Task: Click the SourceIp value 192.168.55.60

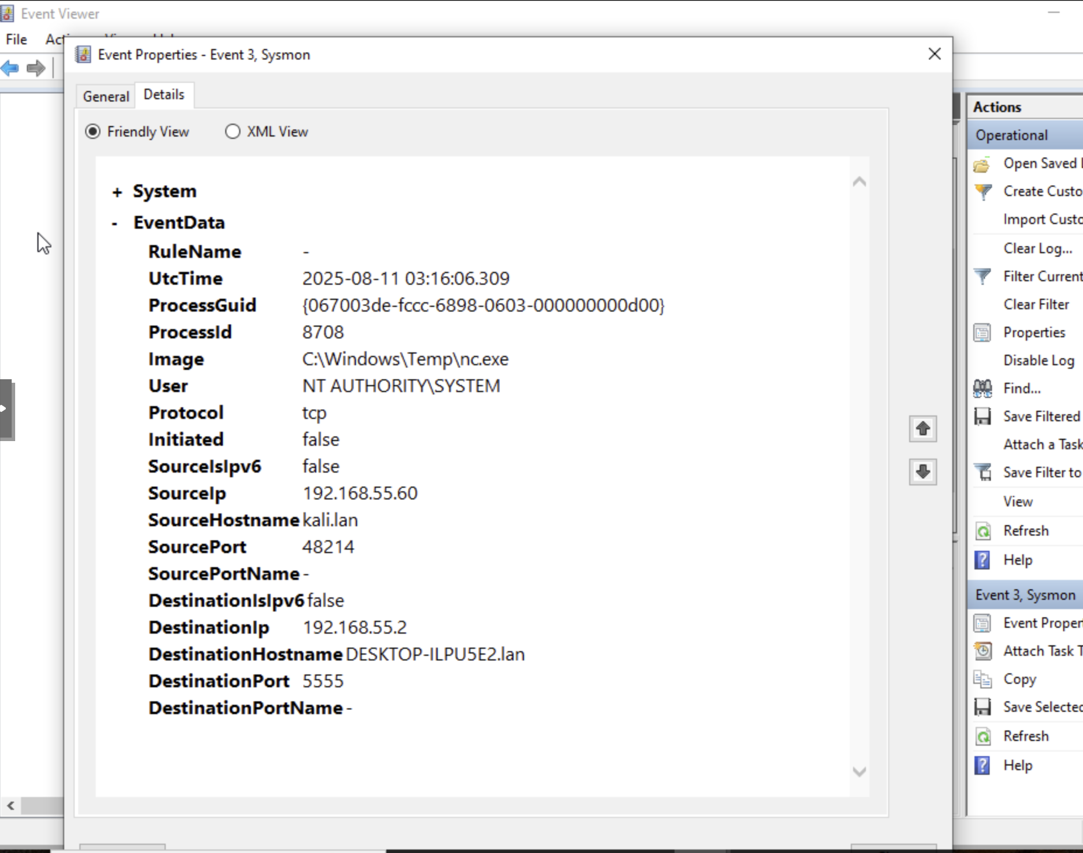Action: [x=360, y=493]
